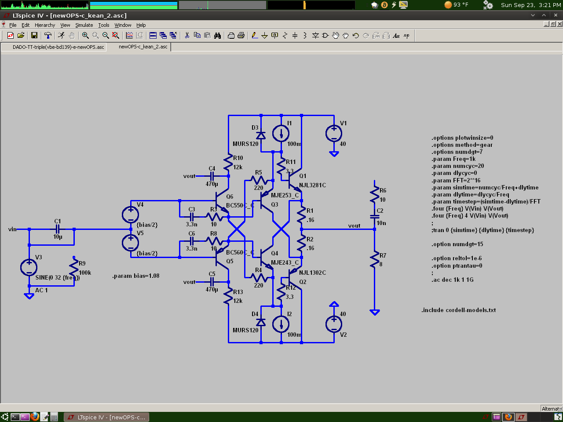
Task: Click the Cascade Windows icon
Action: pos(163,36)
